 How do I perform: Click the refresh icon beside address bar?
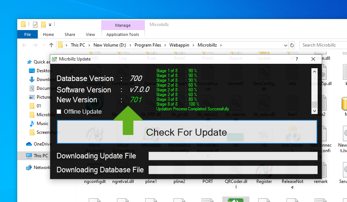(292, 45)
